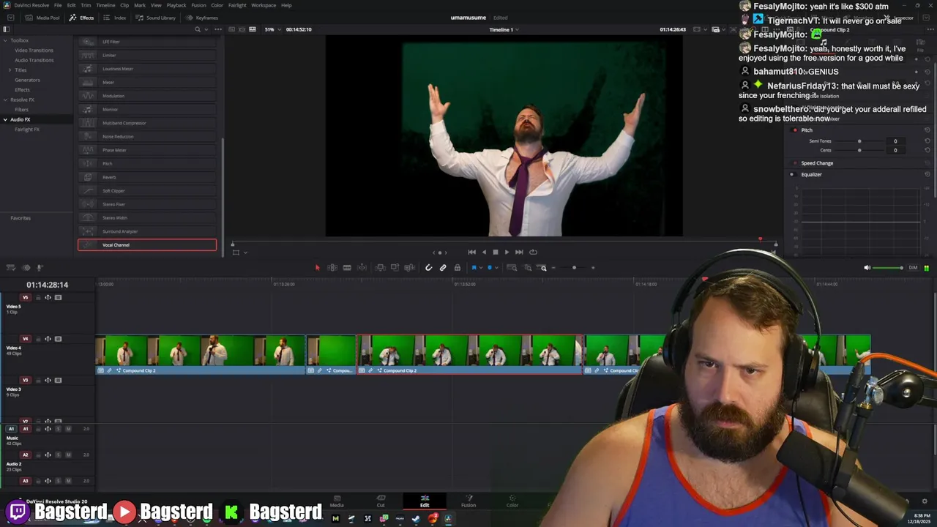Open the viewer zoom 51% dropdown
937x527 pixels.
(x=272, y=29)
